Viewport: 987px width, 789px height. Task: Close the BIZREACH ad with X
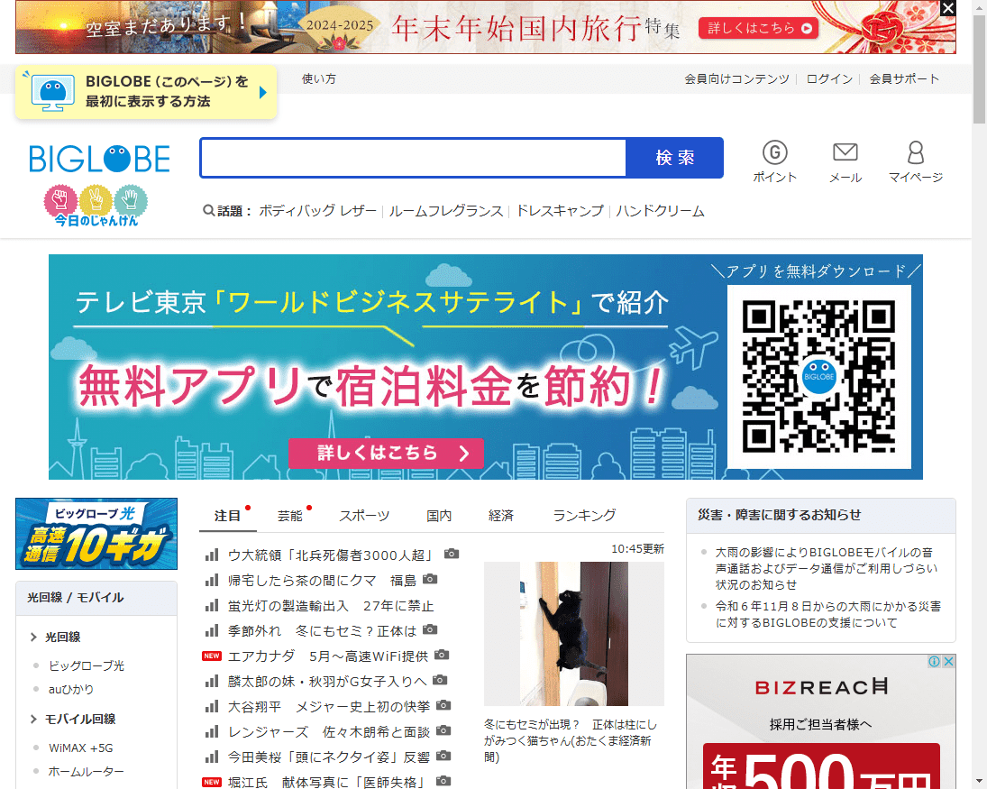coord(948,661)
